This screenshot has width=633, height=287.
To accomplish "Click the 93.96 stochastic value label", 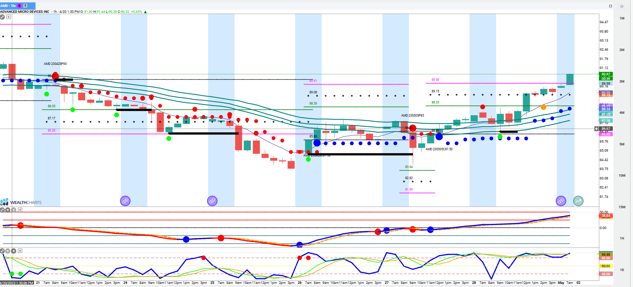I will (606, 254).
